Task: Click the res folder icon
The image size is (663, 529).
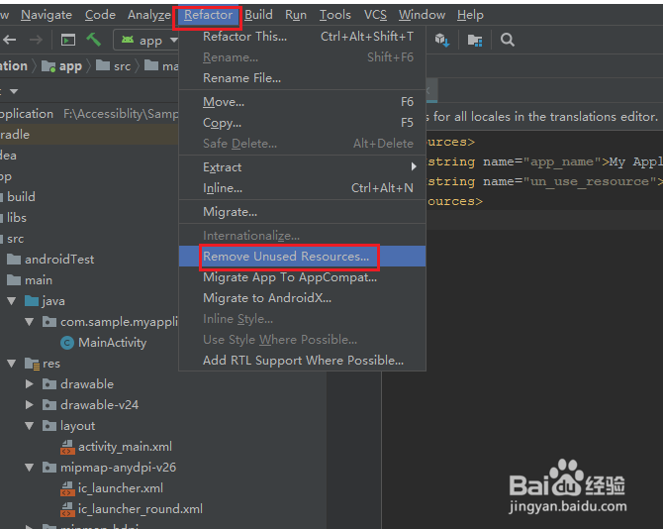Action: pyautogui.click(x=32, y=364)
